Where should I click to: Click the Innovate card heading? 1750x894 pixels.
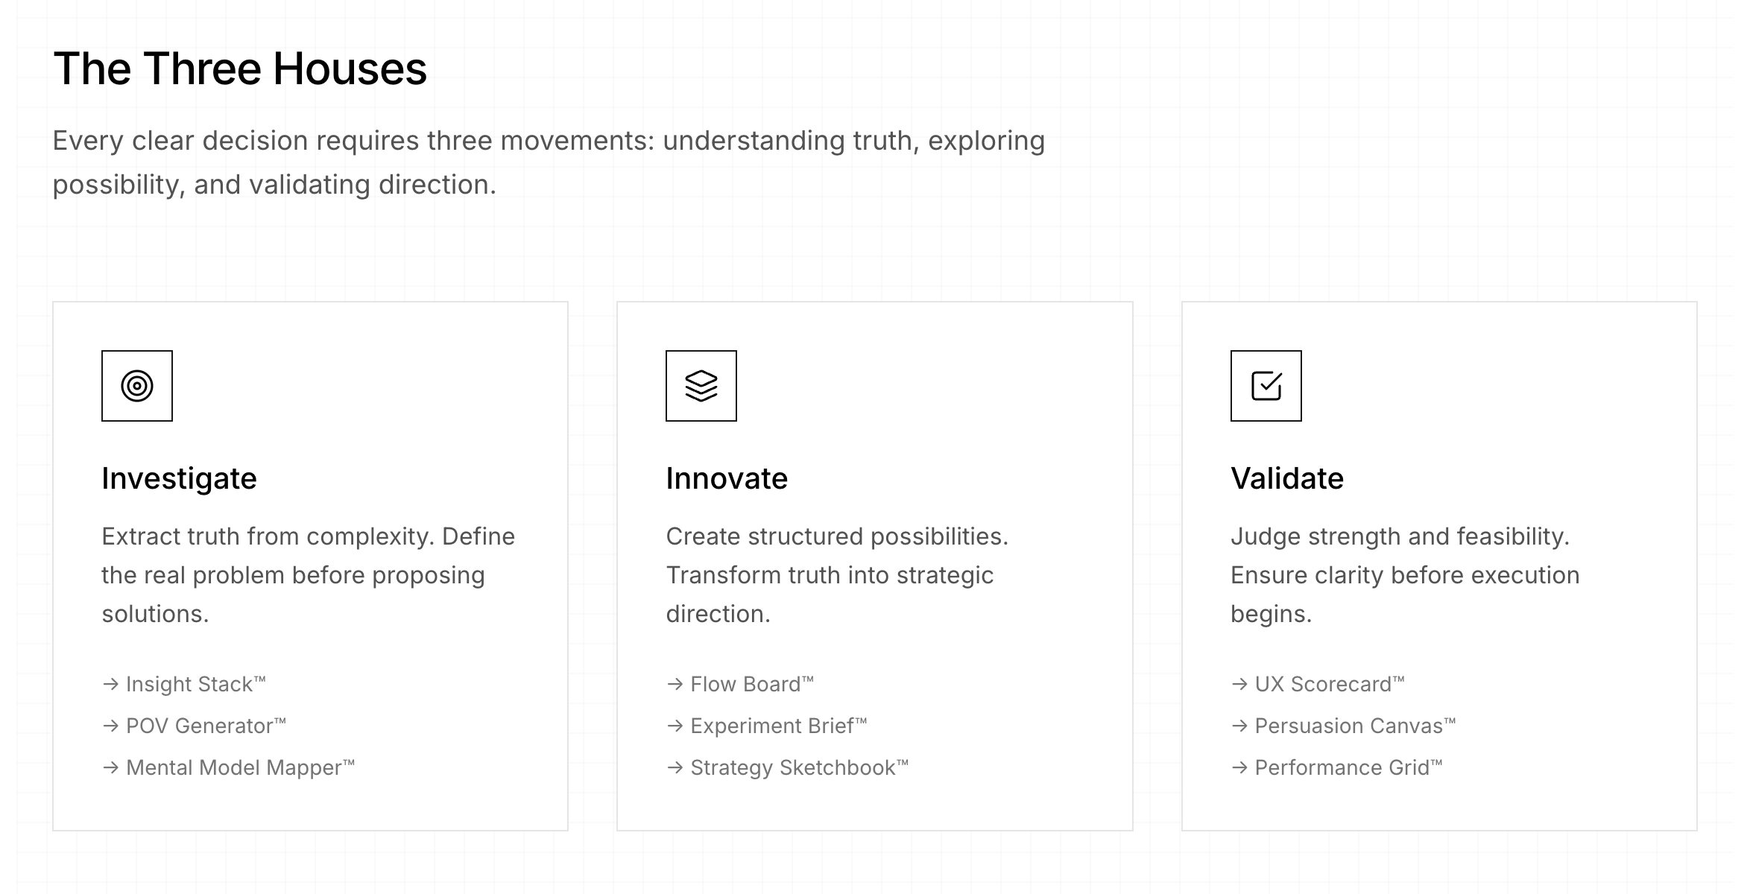[x=727, y=478]
